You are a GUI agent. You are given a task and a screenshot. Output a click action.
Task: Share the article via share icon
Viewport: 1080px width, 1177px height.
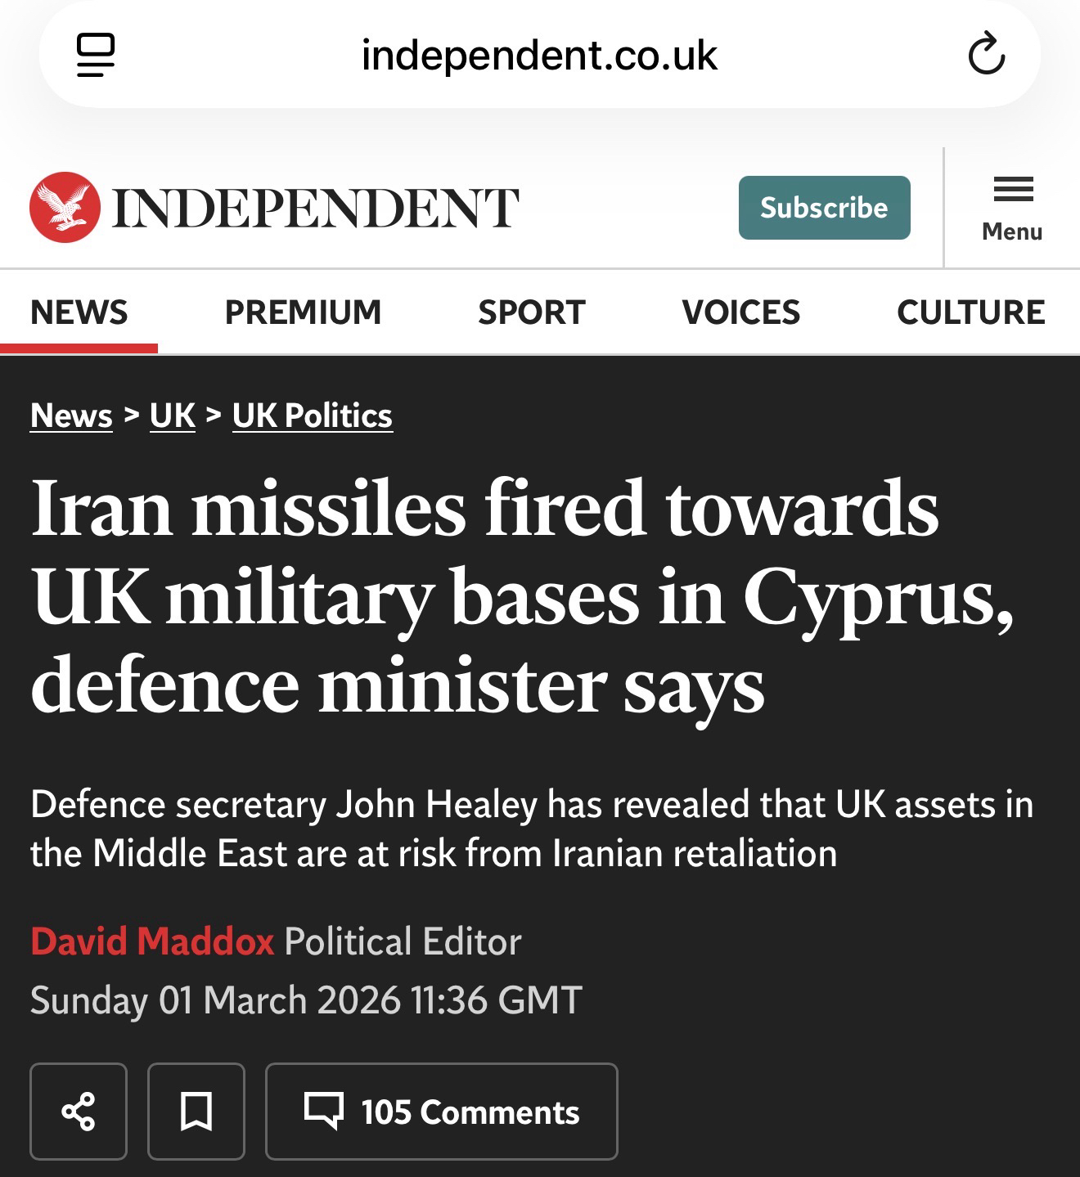point(79,1112)
